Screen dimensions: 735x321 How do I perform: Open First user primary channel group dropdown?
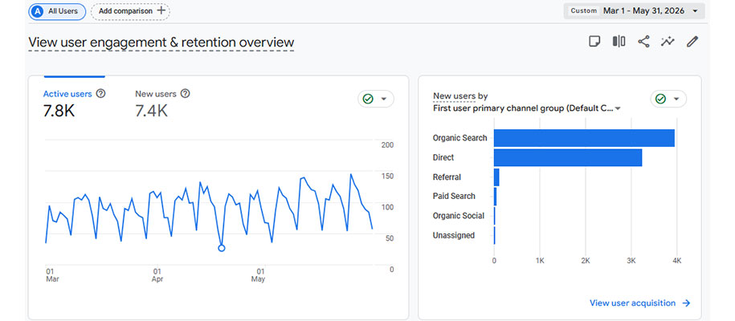pyautogui.click(x=527, y=108)
